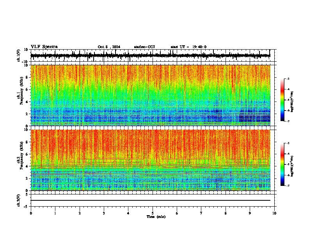This screenshot has height=239, width=309.
Task: Click the "8" kHz tick on ch.1 frequency axis
Action: 27,77
